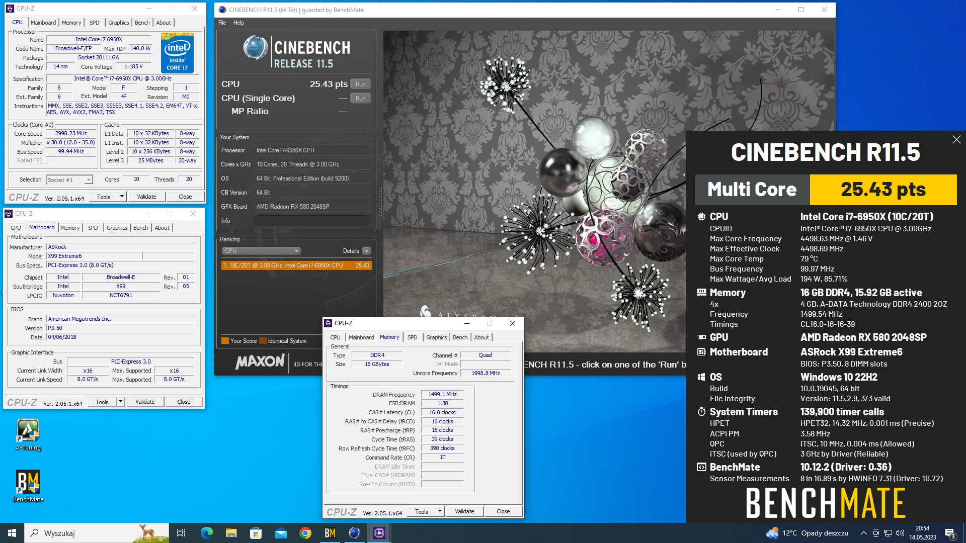966x543 pixels.
Task: Click the Cinebench panel resize handle
Action: pos(380,201)
